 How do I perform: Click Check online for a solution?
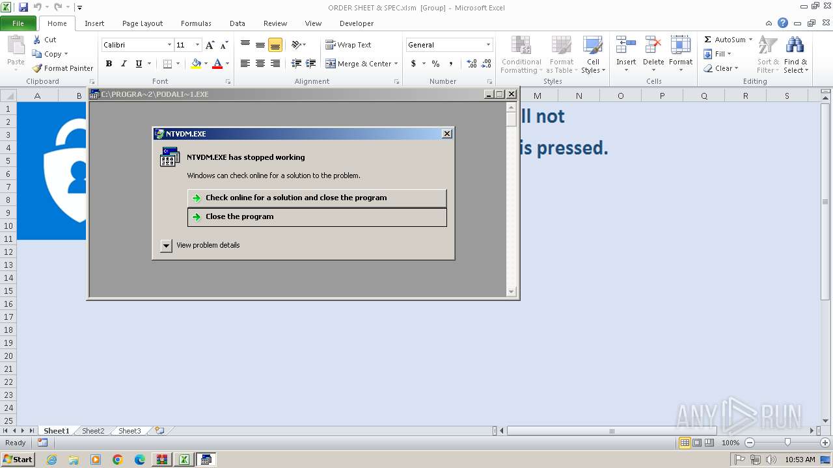[317, 198]
